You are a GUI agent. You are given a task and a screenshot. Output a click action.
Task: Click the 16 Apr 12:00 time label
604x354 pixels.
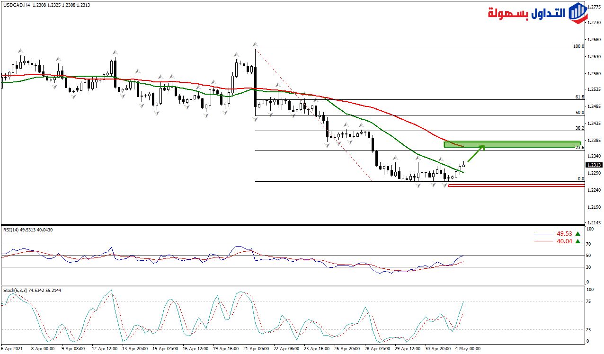195,348
